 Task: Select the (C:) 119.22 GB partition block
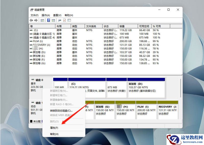tap(87, 88)
